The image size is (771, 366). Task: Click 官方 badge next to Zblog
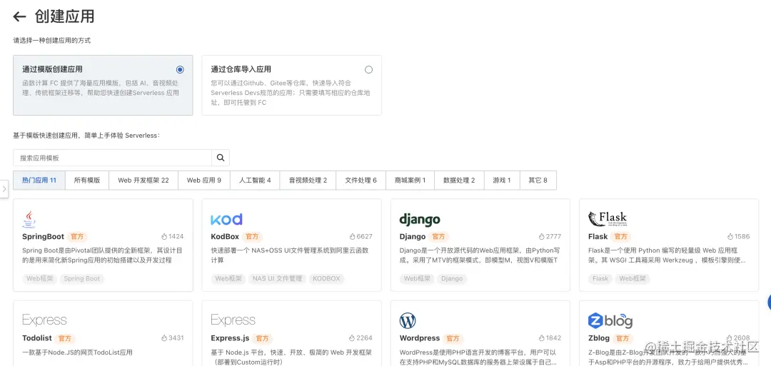pos(623,338)
